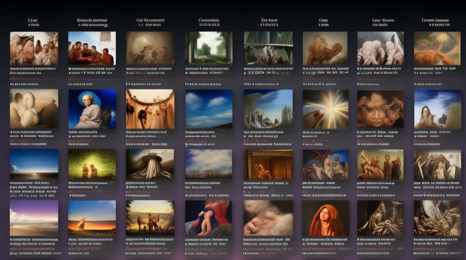This screenshot has height=260, width=466.
Task: Open brown crouching figure on tan background
Action: click(325, 48)
